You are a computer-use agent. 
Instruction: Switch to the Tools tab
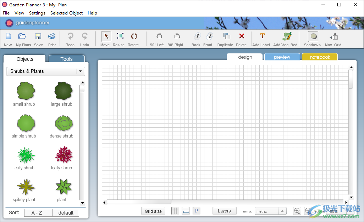(67, 59)
